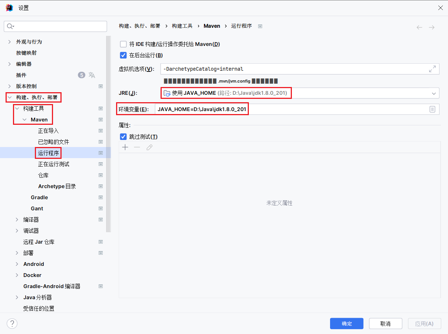Click the project-level icon beside 版本控制

click(101, 86)
